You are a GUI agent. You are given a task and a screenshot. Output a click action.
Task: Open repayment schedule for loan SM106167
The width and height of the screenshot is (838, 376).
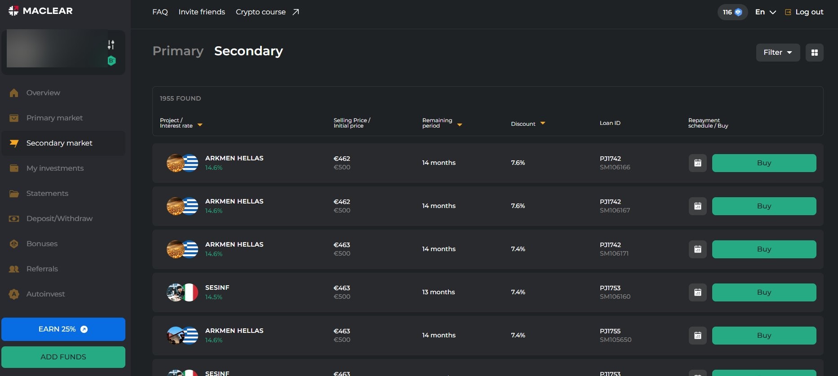pos(698,206)
